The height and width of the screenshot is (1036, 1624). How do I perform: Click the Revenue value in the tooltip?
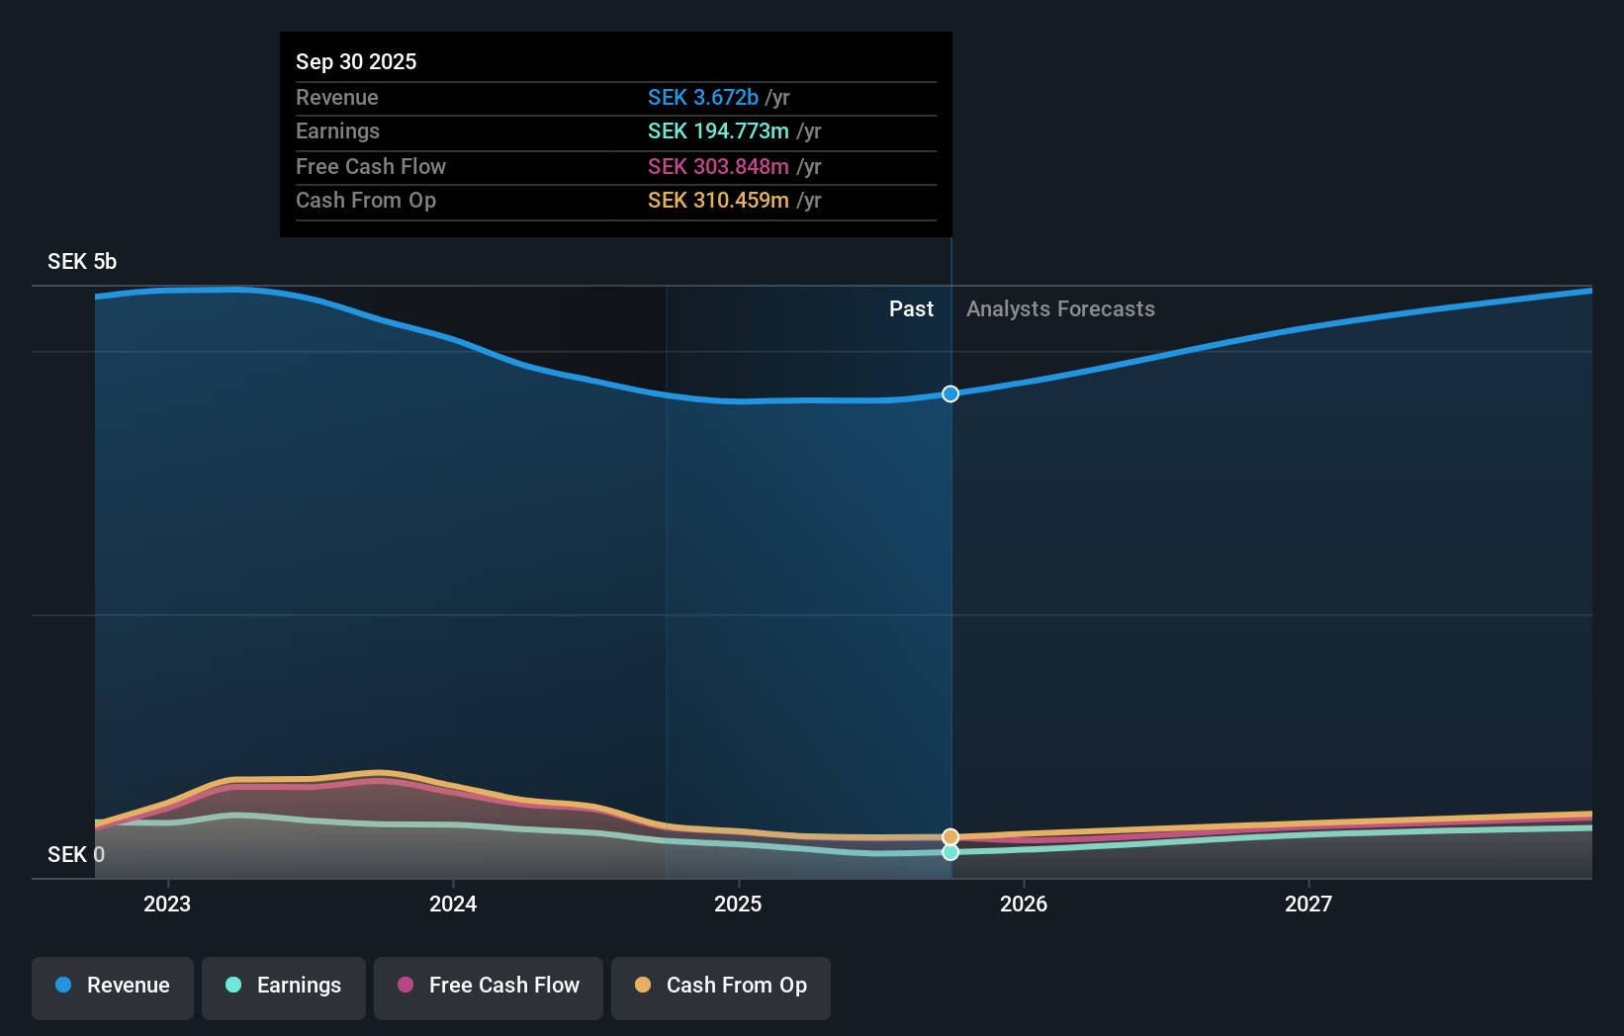[x=703, y=97]
